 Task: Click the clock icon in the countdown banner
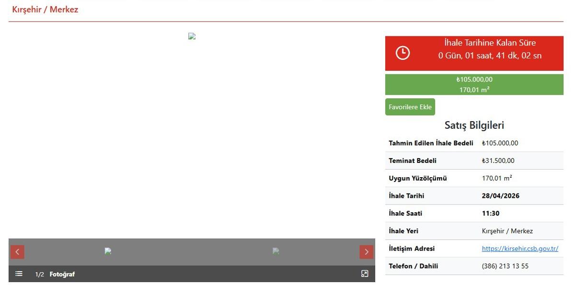402,53
